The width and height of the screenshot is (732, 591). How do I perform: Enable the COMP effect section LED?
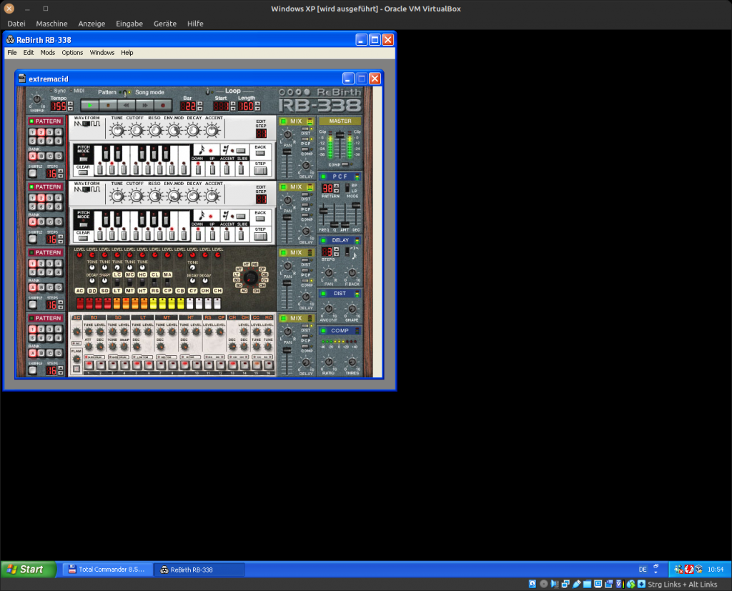click(x=323, y=331)
